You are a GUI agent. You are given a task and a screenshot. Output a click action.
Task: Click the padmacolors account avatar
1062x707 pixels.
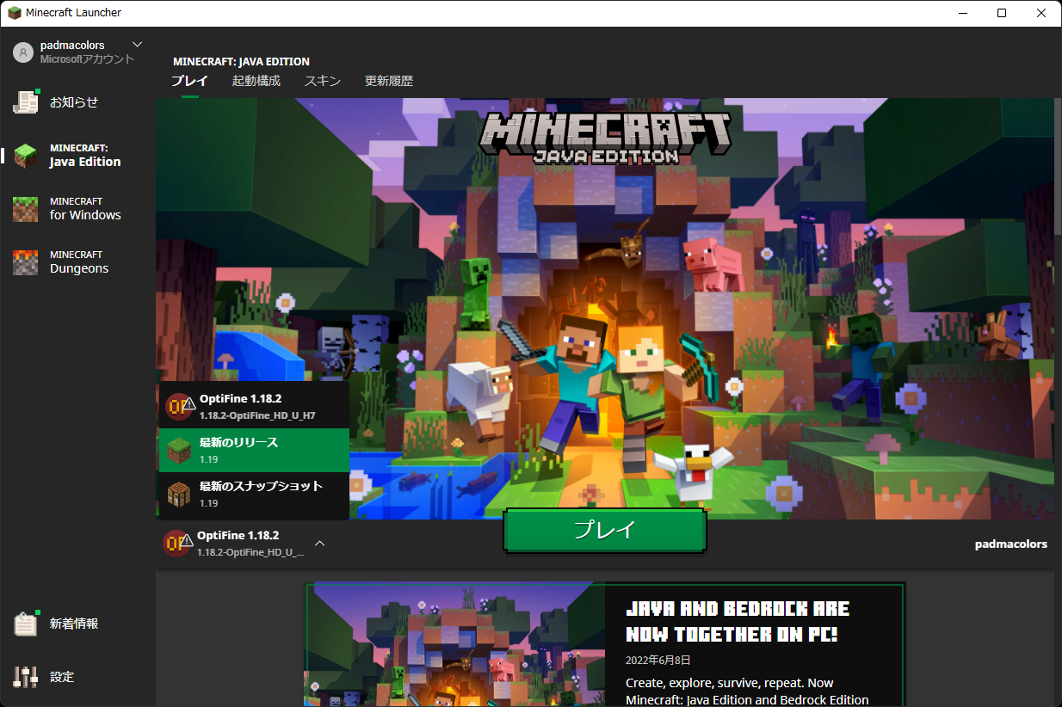[x=22, y=52]
